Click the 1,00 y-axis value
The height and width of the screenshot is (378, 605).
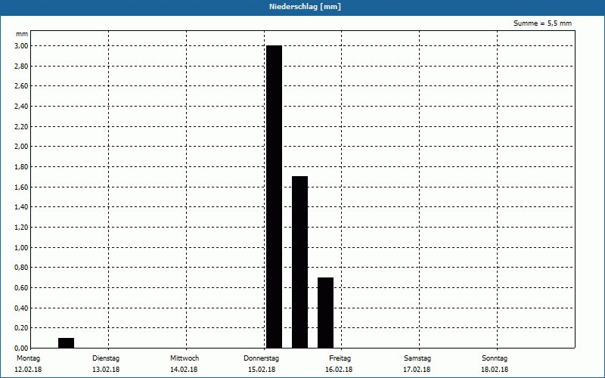21,248
